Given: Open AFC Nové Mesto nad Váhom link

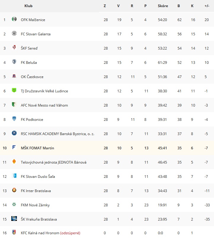Looking at the screenshot, I should click(x=44, y=105).
